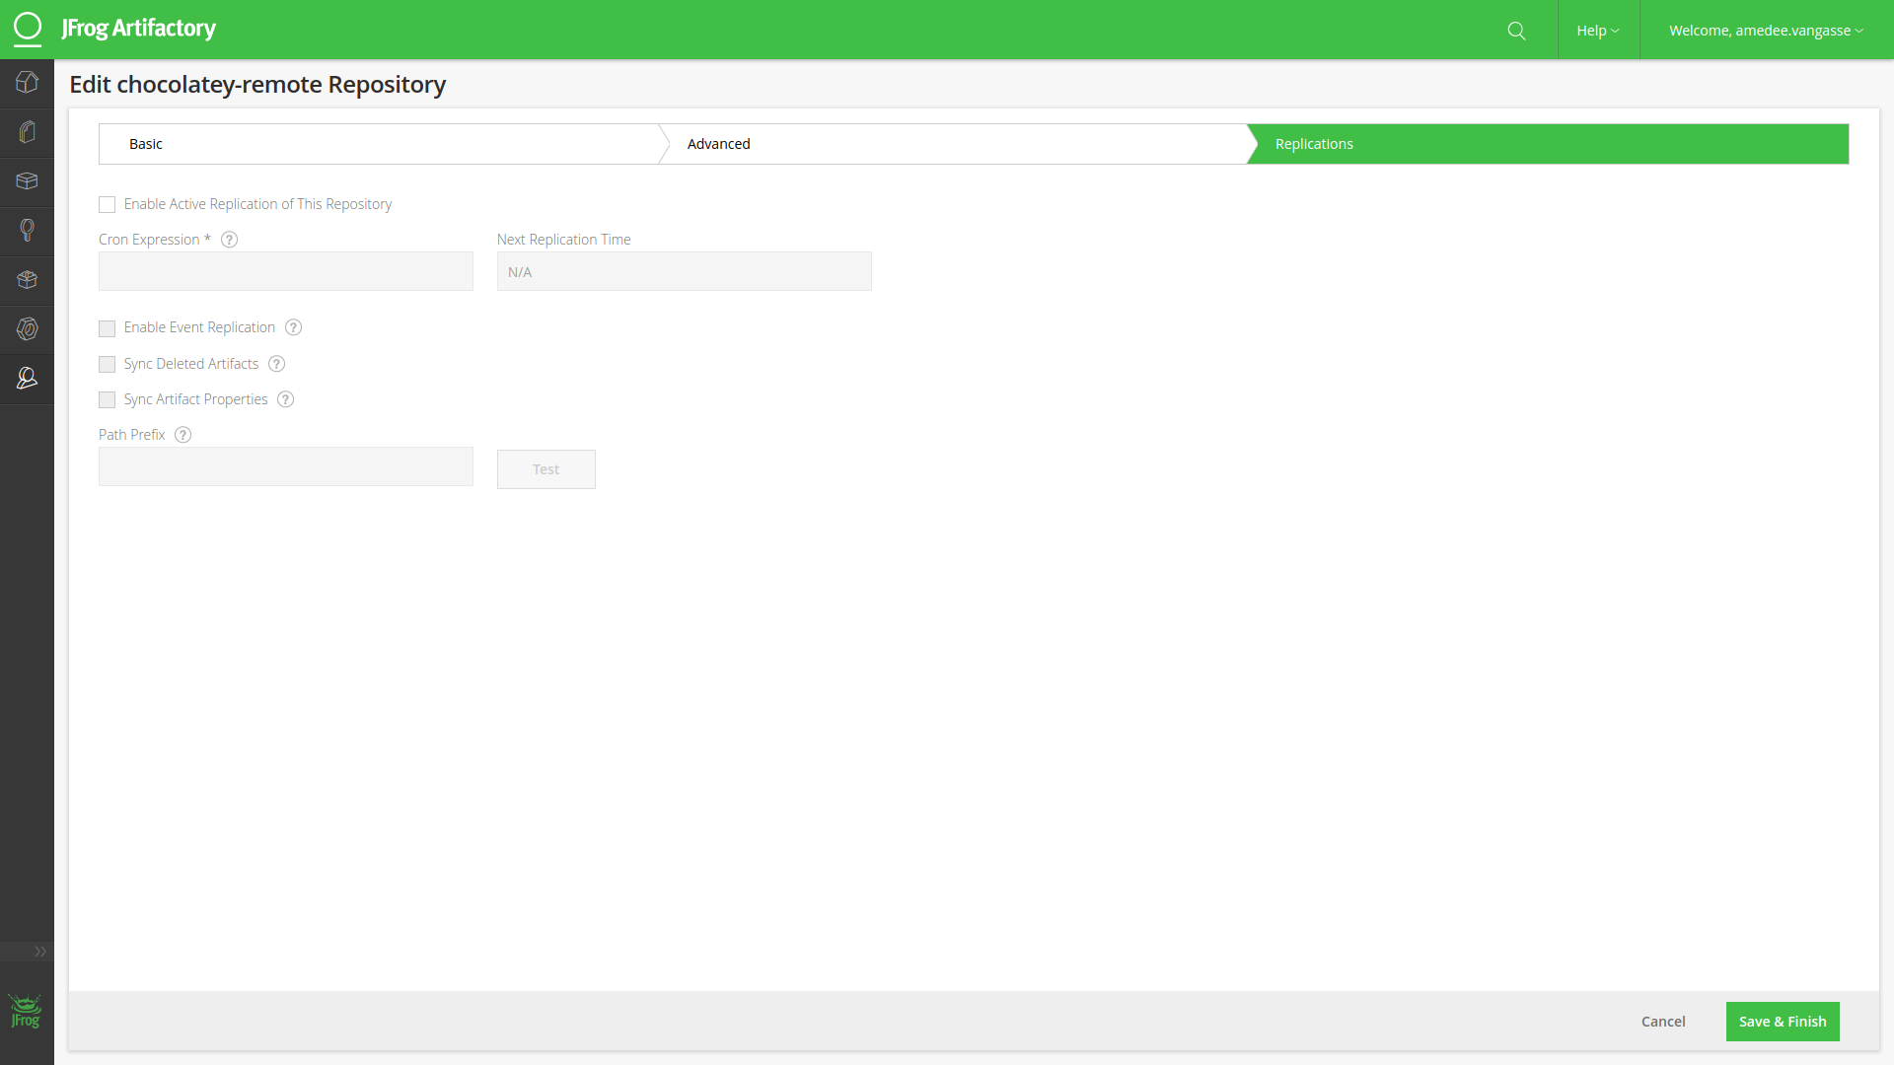This screenshot has width=1894, height=1065.
Task: Toggle Enable Event Replication checkbox
Action: (107, 328)
